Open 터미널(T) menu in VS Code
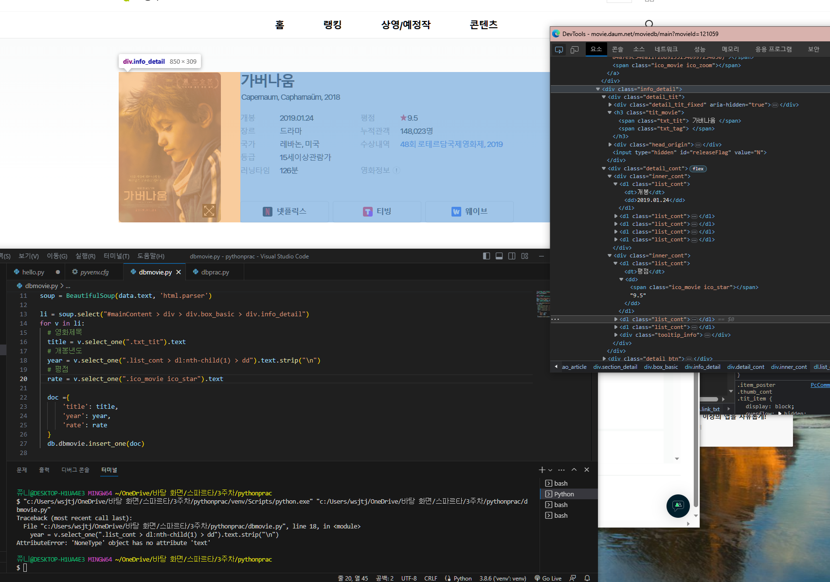The image size is (830, 582). [x=116, y=256]
